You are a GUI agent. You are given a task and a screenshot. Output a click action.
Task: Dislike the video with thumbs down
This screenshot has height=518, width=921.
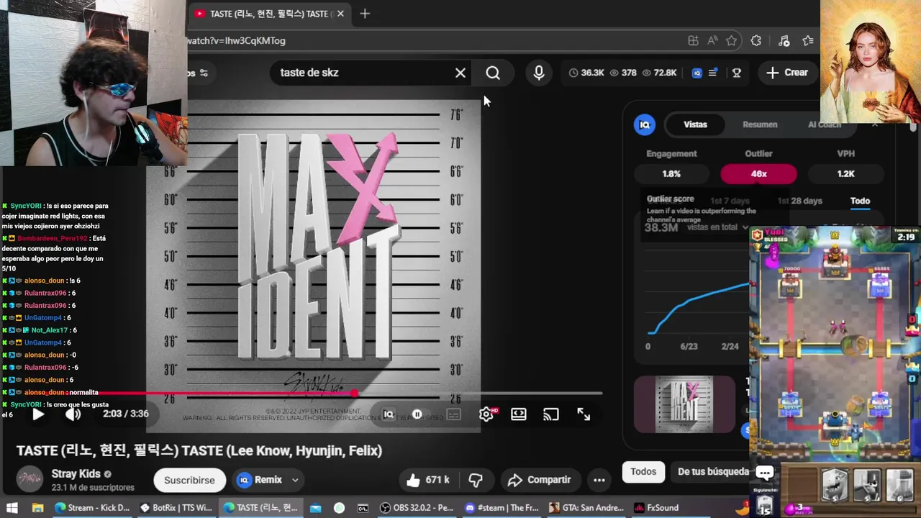coord(476,480)
